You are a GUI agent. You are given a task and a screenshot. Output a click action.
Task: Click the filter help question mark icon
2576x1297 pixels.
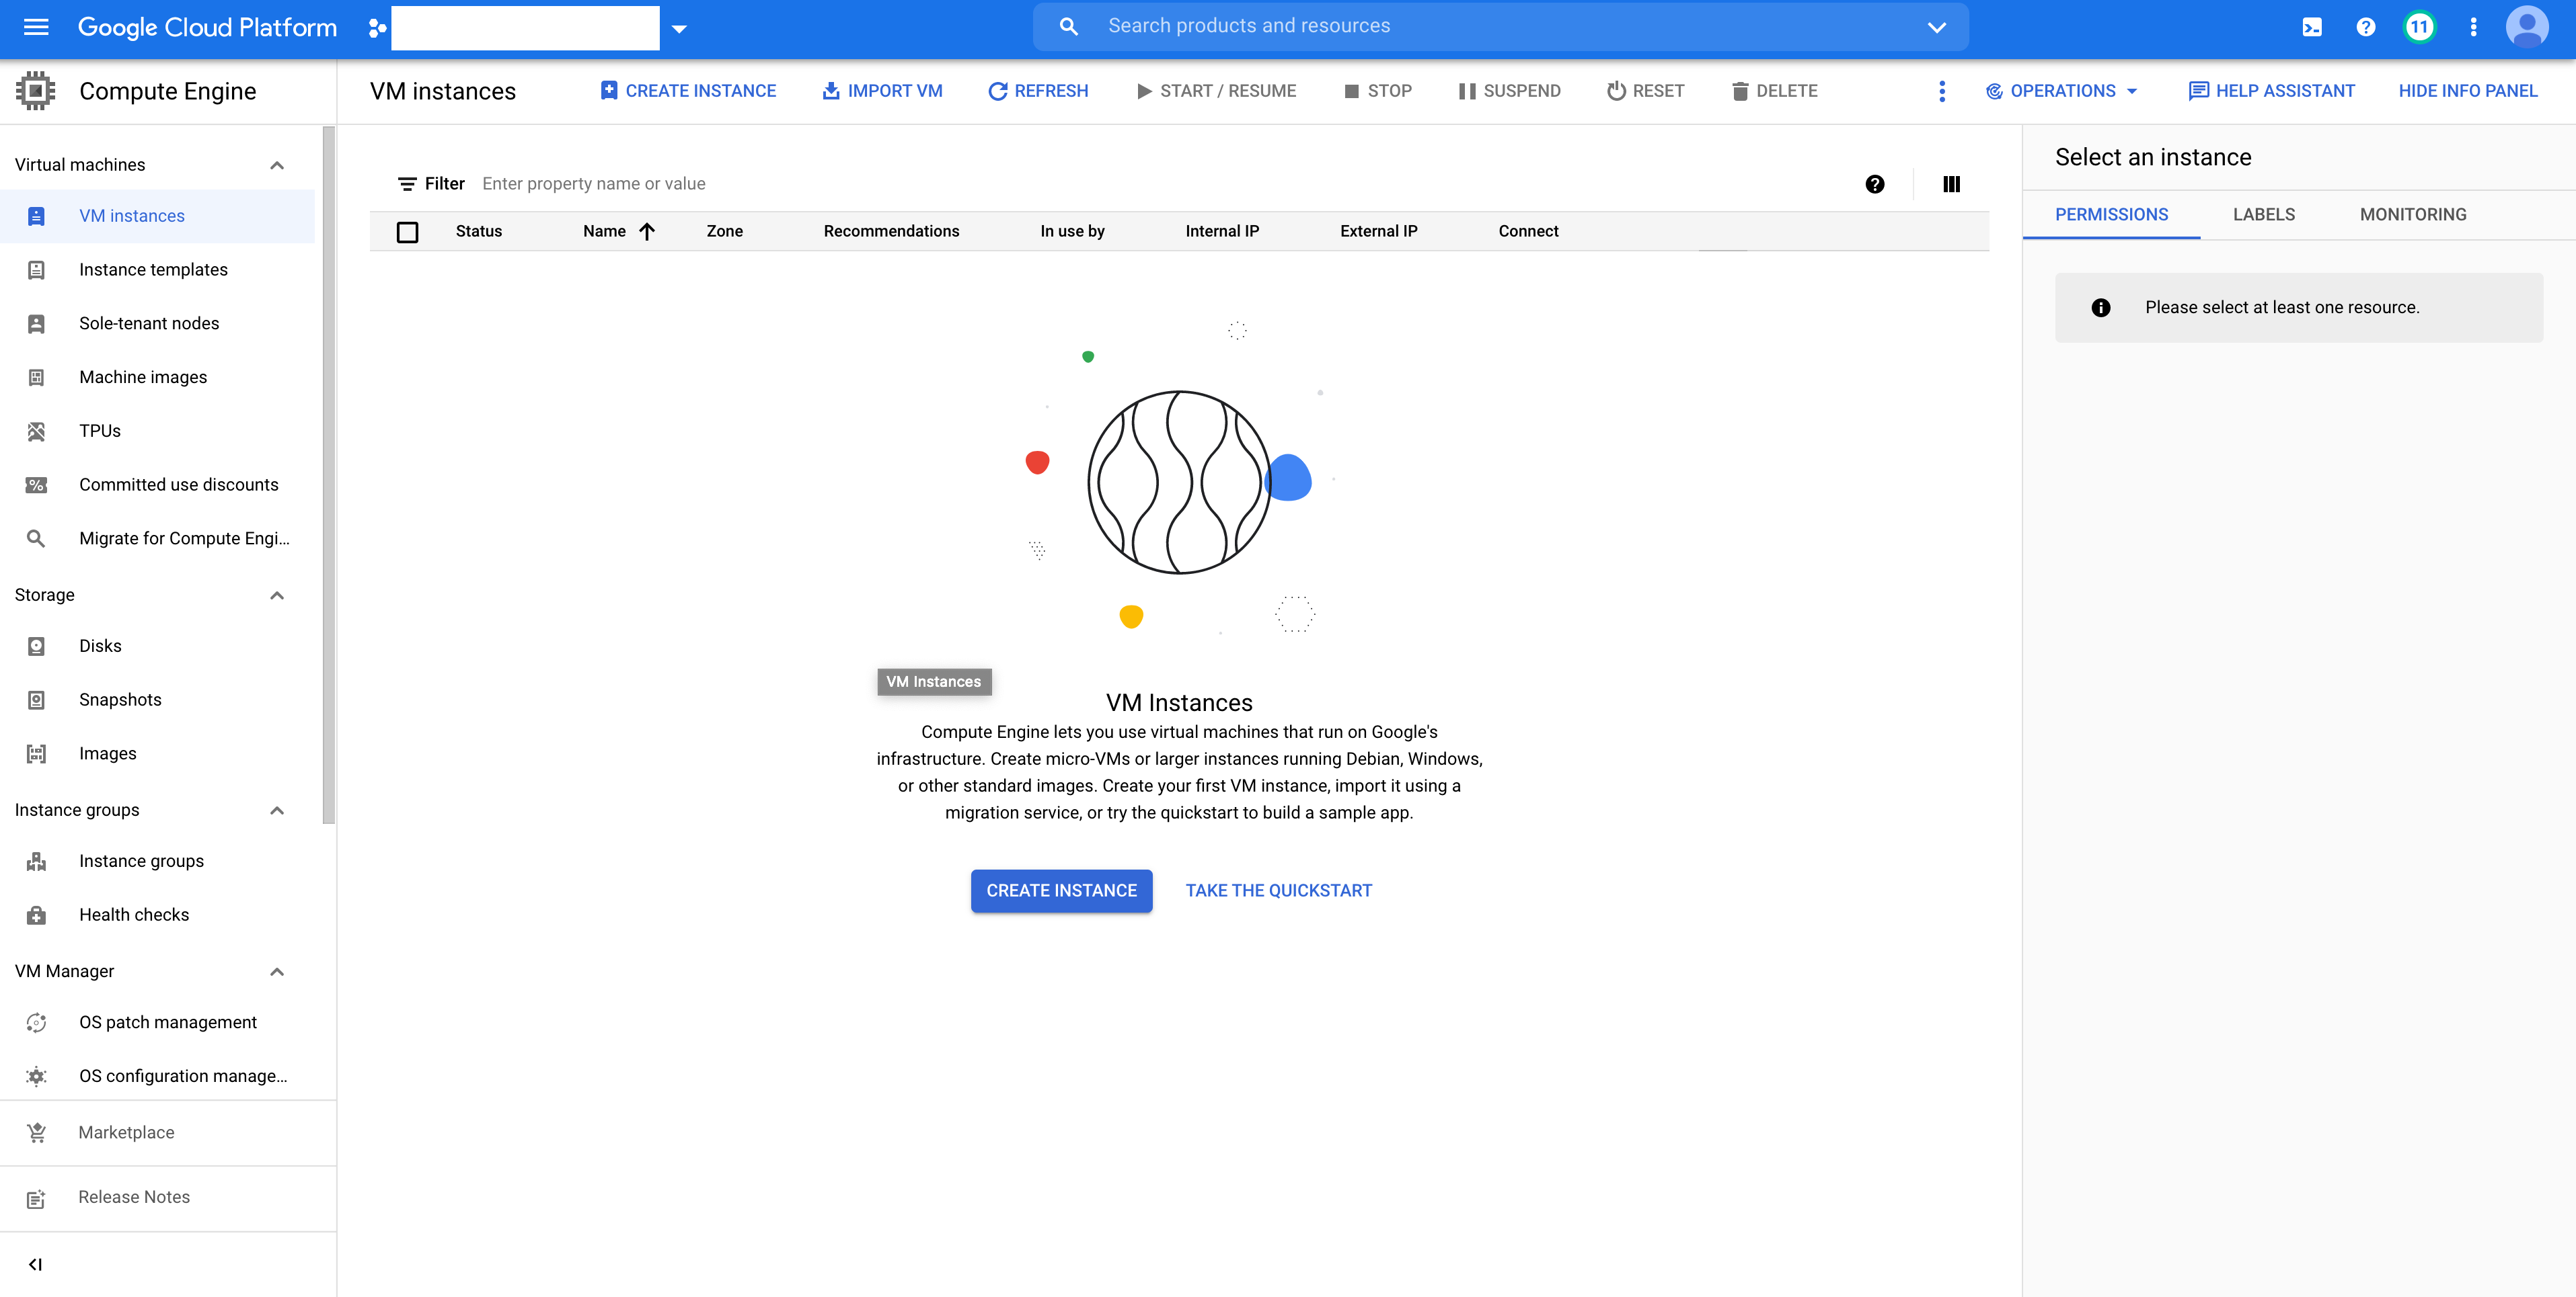(1874, 184)
